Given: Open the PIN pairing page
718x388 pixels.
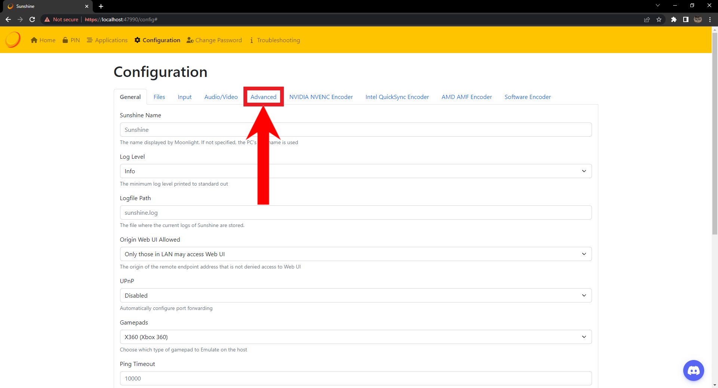Looking at the screenshot, I should (71, 40).
